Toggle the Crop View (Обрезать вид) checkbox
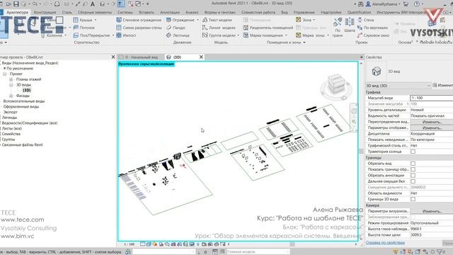 coord(413,164)
